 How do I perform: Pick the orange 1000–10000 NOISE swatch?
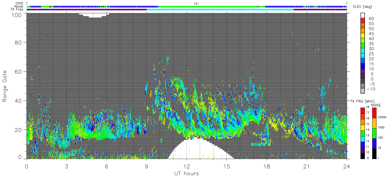pyautogui.click(x=374, y=123)
